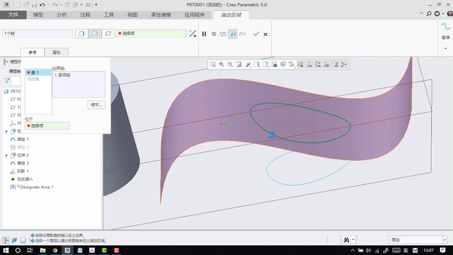Toggle the attached preview icon
The width and height of the screenshot is (453, 255).
click(233, 34)
